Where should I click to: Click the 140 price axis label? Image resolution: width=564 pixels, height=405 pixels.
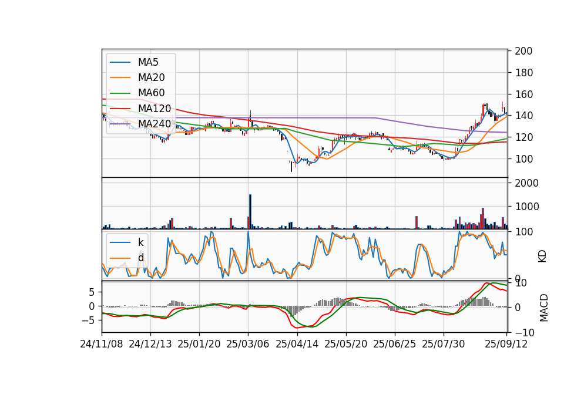(x=523, y=116)
